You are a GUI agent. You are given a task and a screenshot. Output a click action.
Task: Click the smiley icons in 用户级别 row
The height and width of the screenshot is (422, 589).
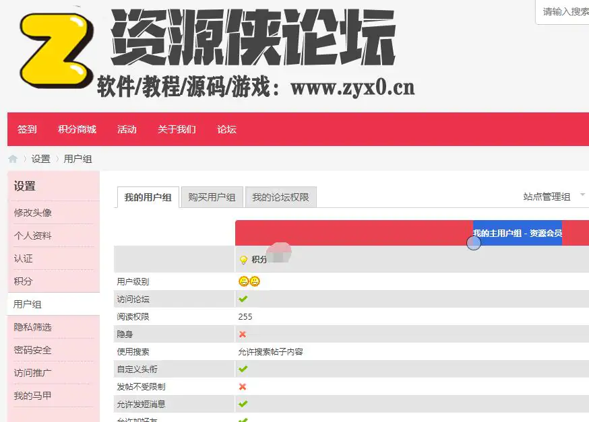click(249, 281)
